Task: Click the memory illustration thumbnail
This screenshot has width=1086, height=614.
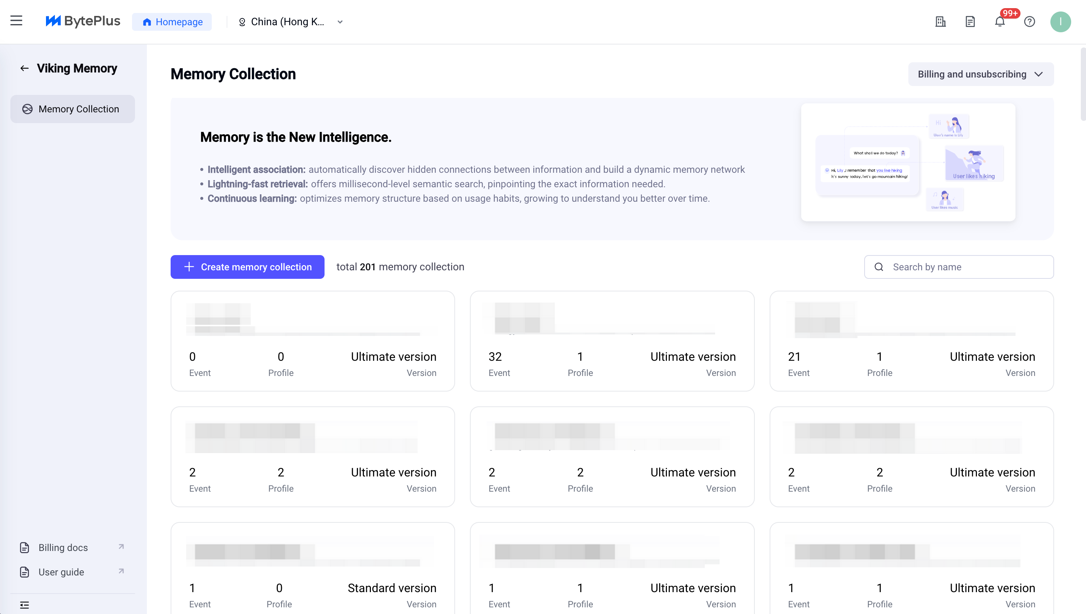Action: click(x=908, y=162)
